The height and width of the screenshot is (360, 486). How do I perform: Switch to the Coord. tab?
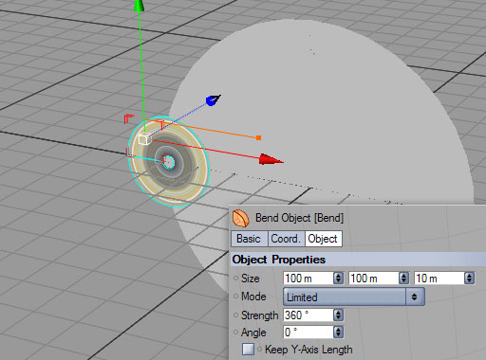pyautogui.click(x=286, y=239)
